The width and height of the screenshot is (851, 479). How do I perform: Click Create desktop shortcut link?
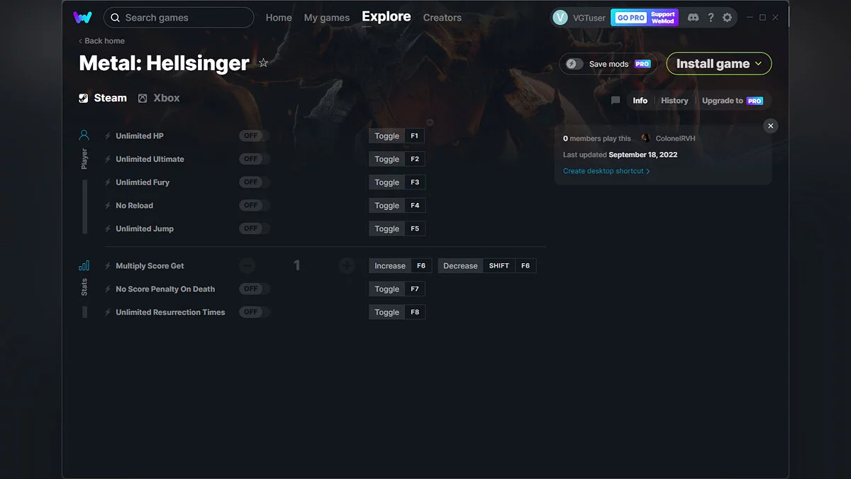(x=606, y=171)
